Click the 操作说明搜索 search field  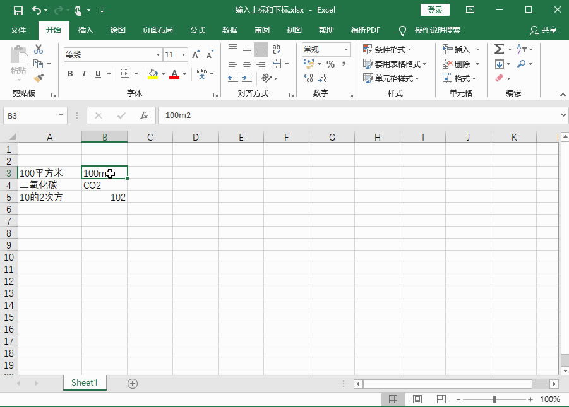tap(437, 30)
